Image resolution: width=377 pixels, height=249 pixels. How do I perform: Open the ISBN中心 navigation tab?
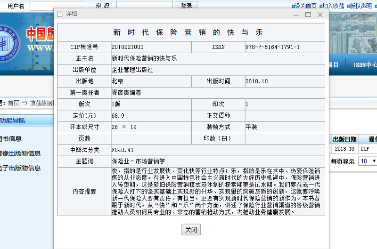point(364,65)
